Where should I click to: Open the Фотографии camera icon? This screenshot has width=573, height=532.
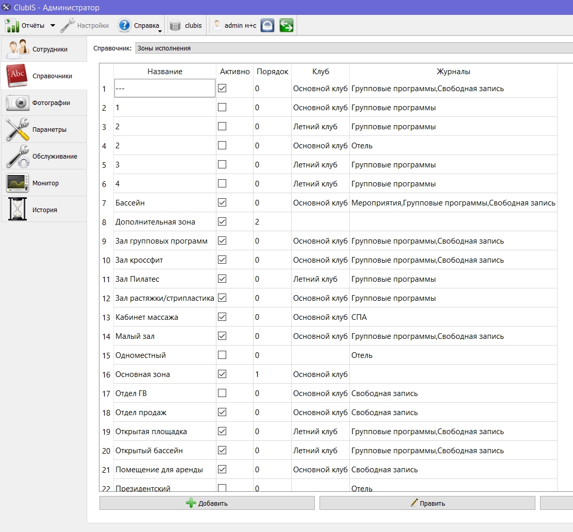tap(18, 102)
